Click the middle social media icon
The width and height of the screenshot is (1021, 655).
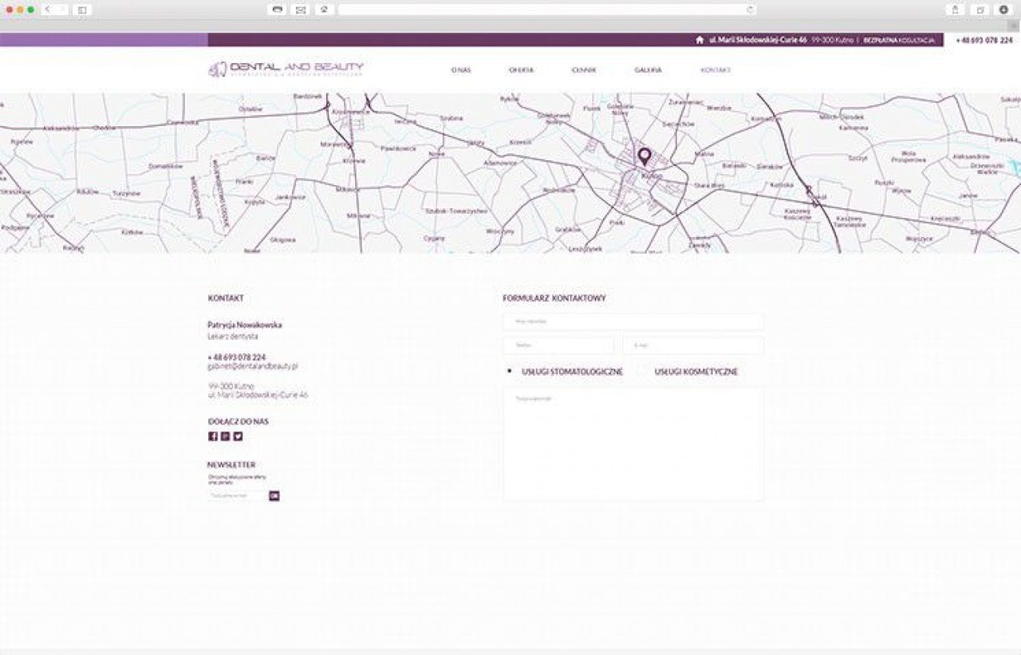point(225,436)
